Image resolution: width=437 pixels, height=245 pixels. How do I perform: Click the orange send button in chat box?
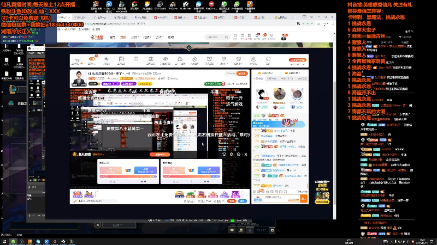click(x=304, y=198)
